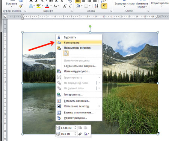Open the Text Effects glowing A icon
Viewport: 169px width, 141px height.
[31, 6]
